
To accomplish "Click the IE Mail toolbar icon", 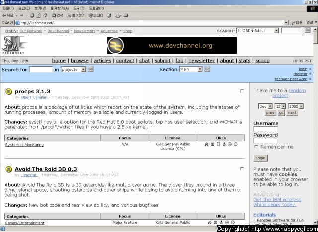I will pos(117,15).
